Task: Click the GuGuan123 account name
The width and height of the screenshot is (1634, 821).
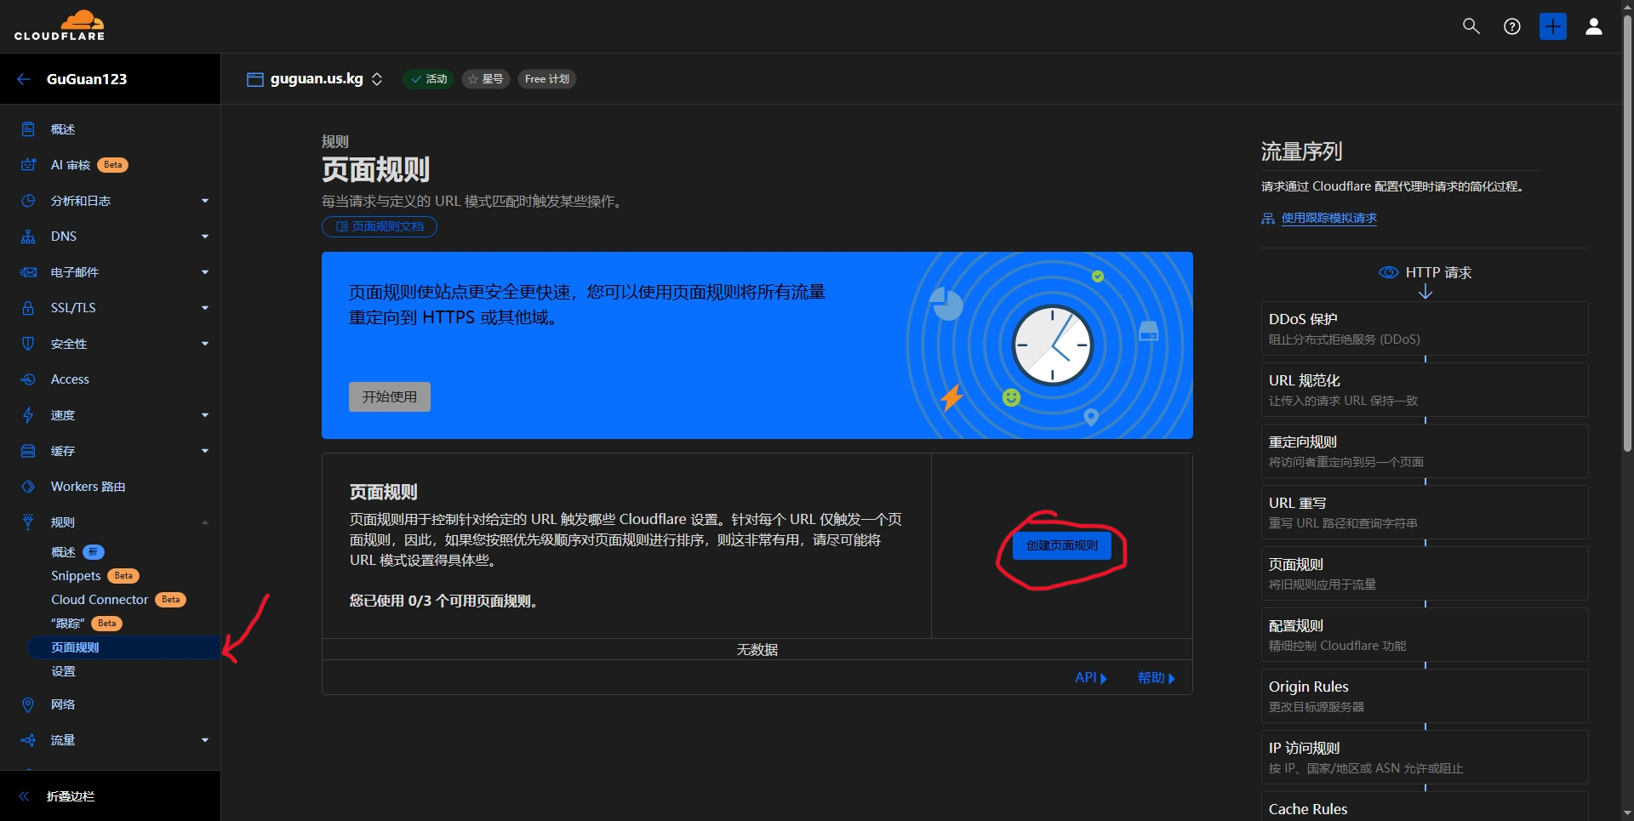Action: click(x=87, y=79)
